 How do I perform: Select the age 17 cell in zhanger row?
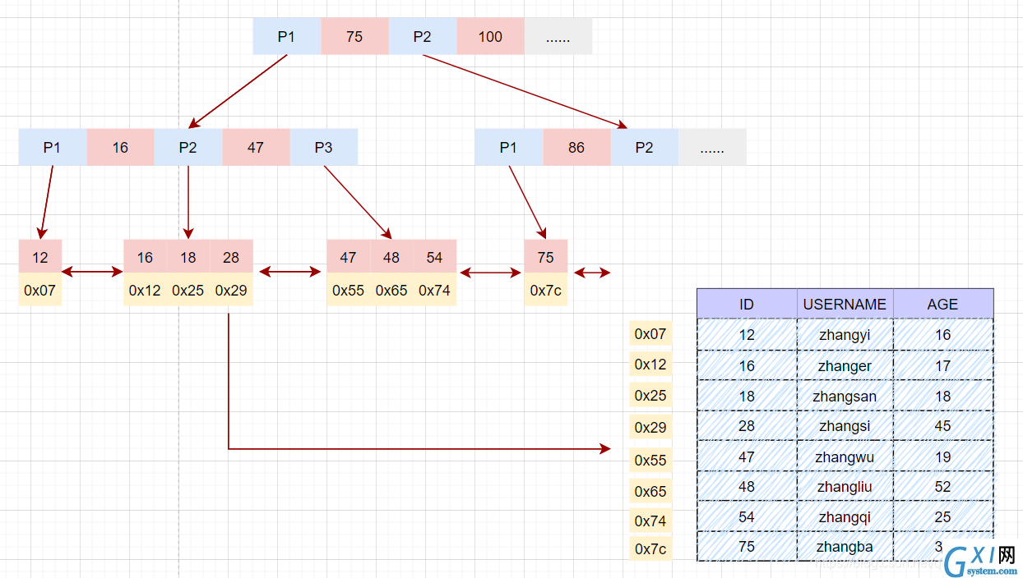(943, 365)
